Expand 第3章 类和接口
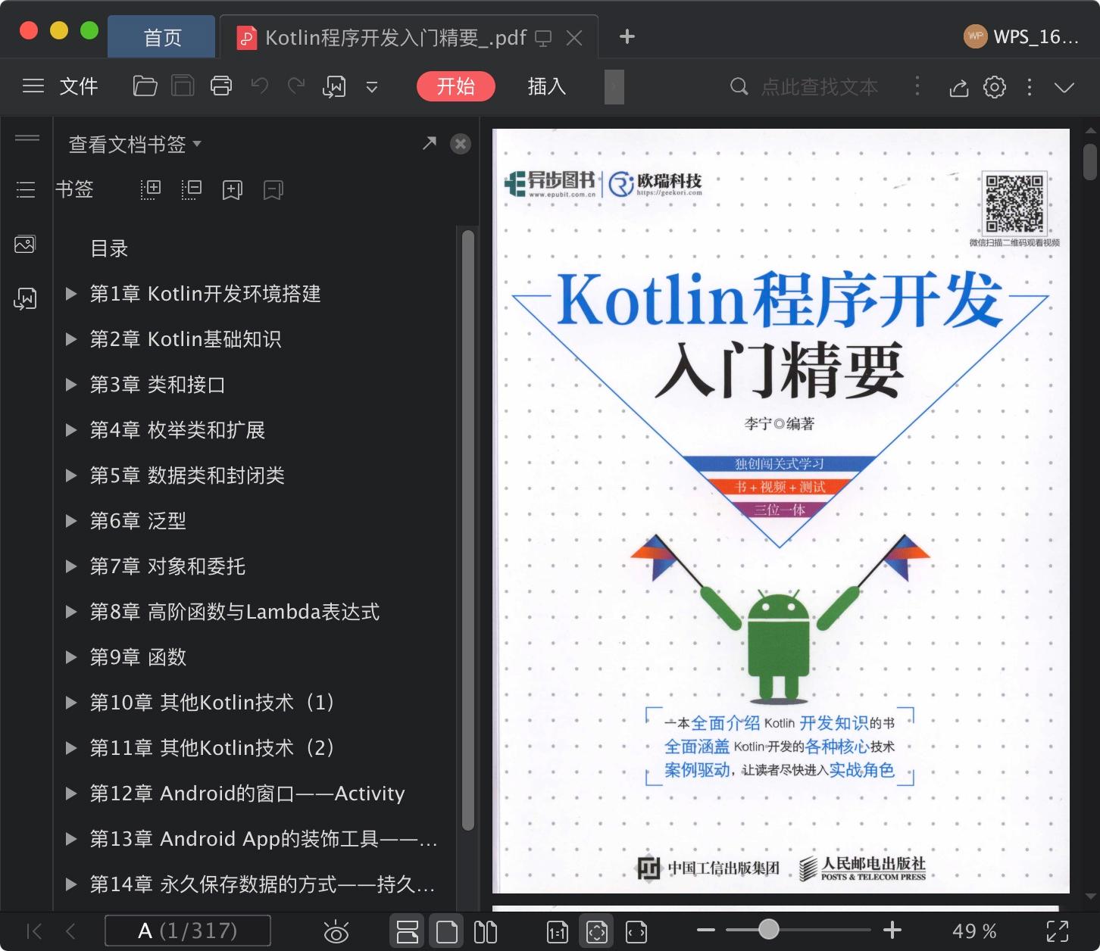The width and height of the screenshot is (1100, 951). [x=71, y=385]
